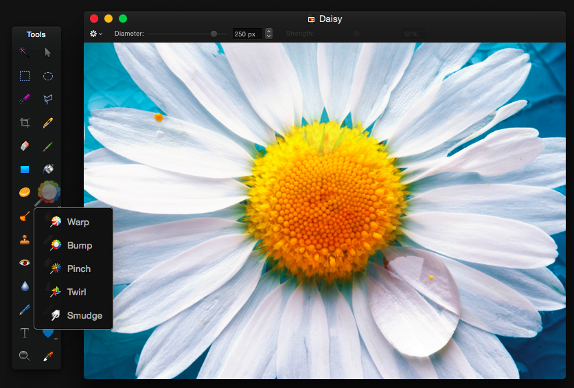Choose Warp from the distort menu
The width and height of the screenshot is (574, 388).
pyautogui.click(x=78, y=222)
